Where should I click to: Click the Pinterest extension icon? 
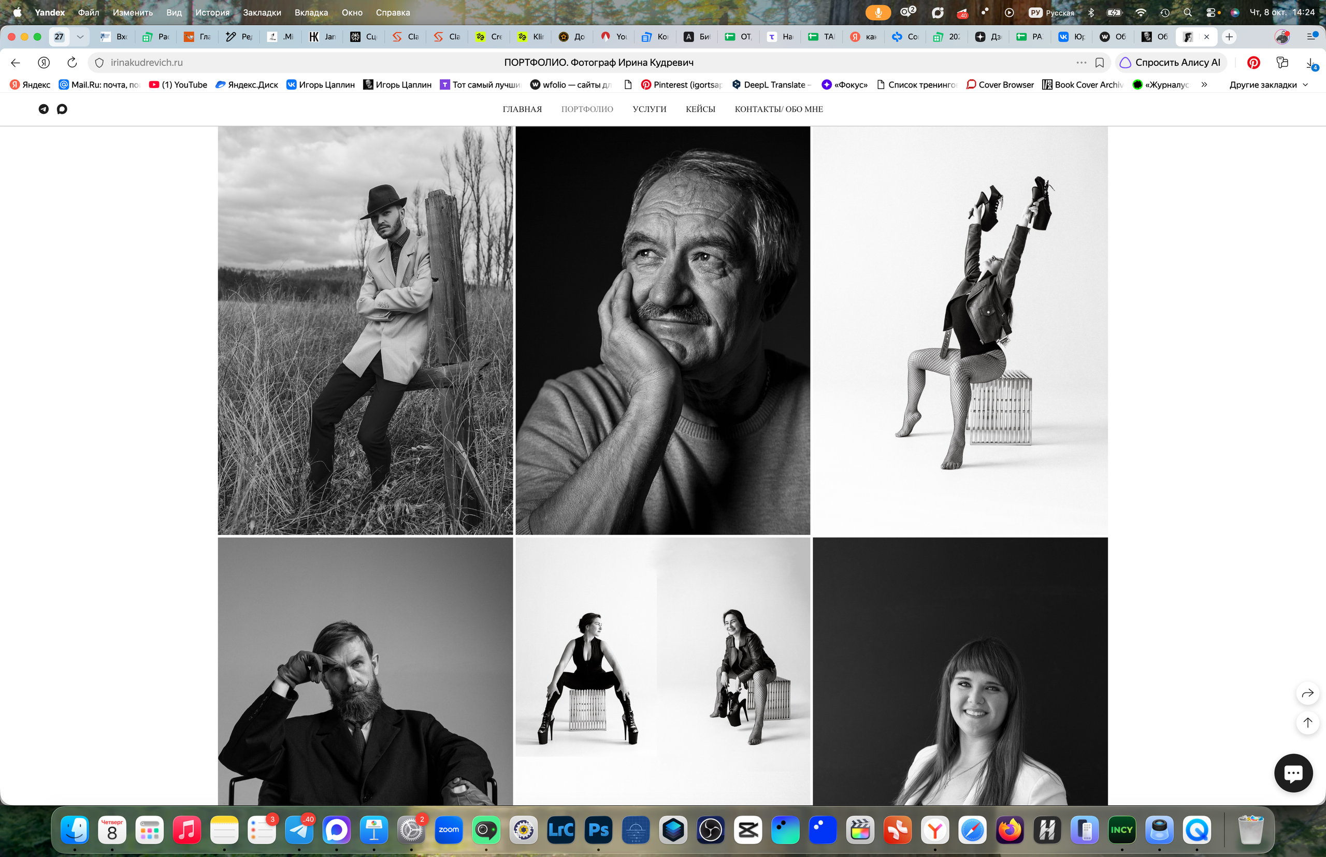click(1253, 62)
